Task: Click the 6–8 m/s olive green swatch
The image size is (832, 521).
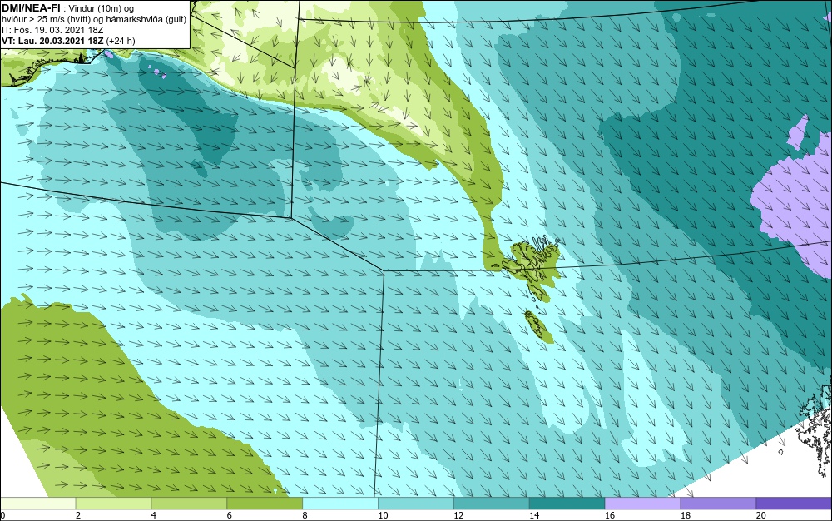Action: coord(265,504)
